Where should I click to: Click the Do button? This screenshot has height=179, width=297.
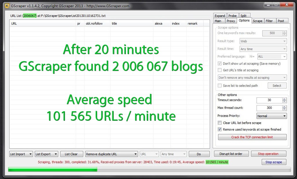[199, 154]
